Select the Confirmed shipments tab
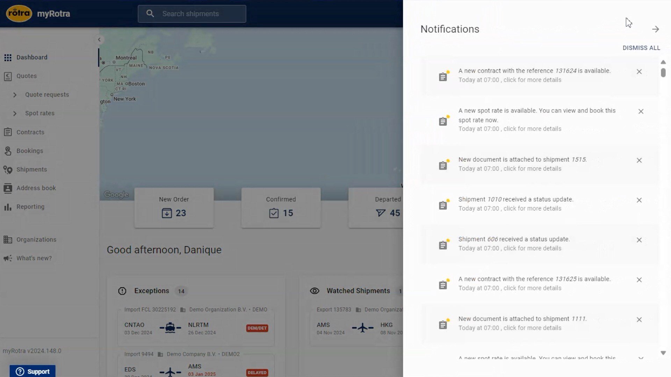The width and height of the screenshot is (671, 377). click(281, 207)
